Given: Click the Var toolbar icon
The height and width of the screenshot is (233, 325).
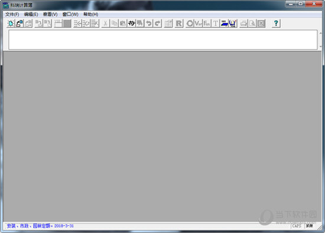Looking at the screenshot, I should 198,24.
